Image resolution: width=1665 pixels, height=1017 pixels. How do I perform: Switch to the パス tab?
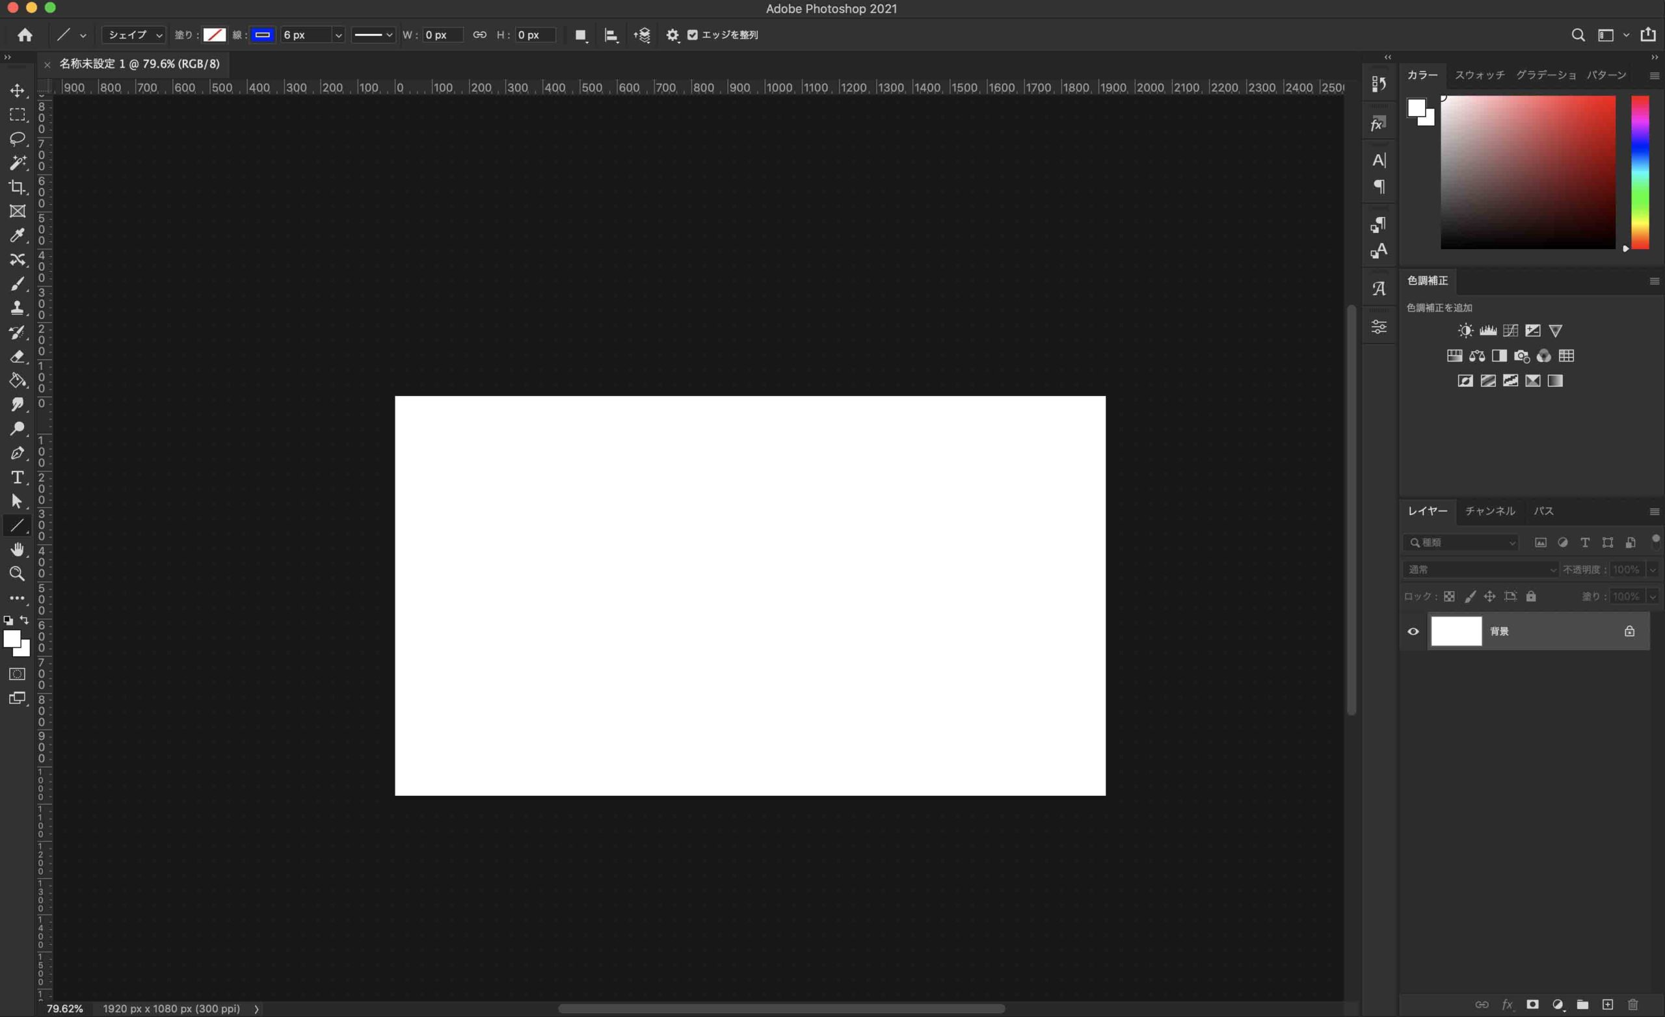click(x=1543, y=511)
